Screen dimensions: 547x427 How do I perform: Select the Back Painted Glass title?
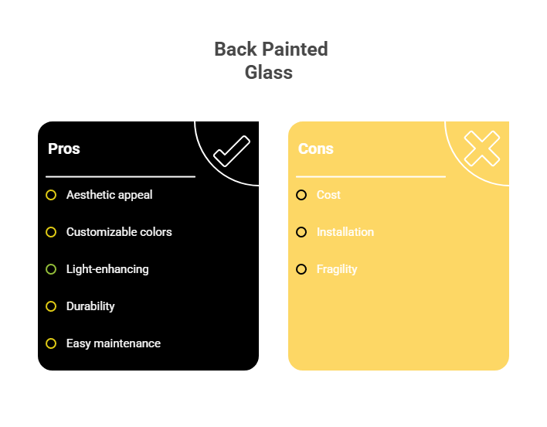270,60
